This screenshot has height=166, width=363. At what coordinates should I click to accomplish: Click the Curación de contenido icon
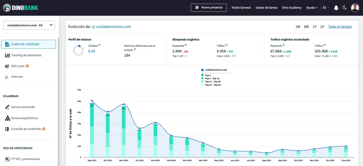7,129
